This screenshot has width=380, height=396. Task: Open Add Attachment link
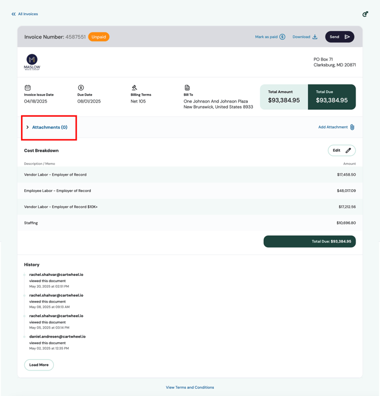click(333, 127)
